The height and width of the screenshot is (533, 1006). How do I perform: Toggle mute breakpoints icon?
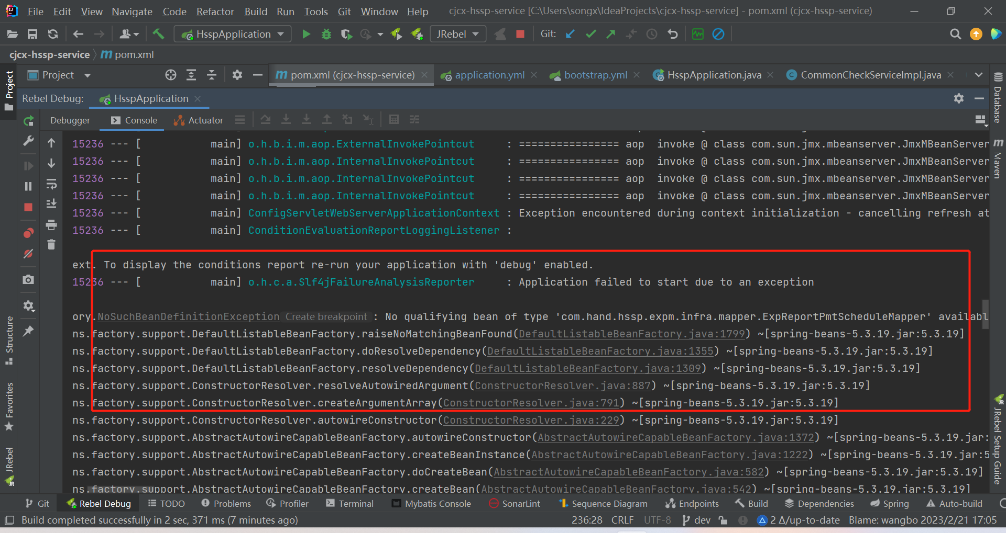tap(29, 254)
